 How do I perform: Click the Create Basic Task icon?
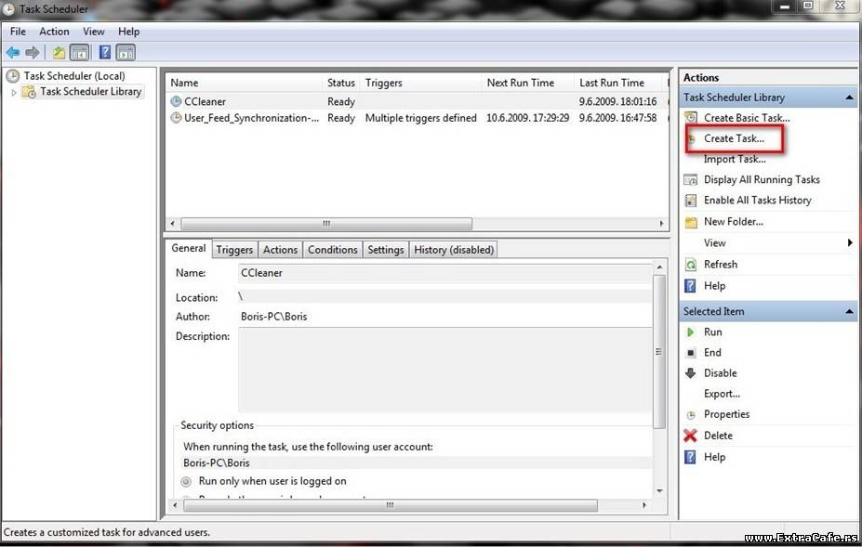point(690,118)
